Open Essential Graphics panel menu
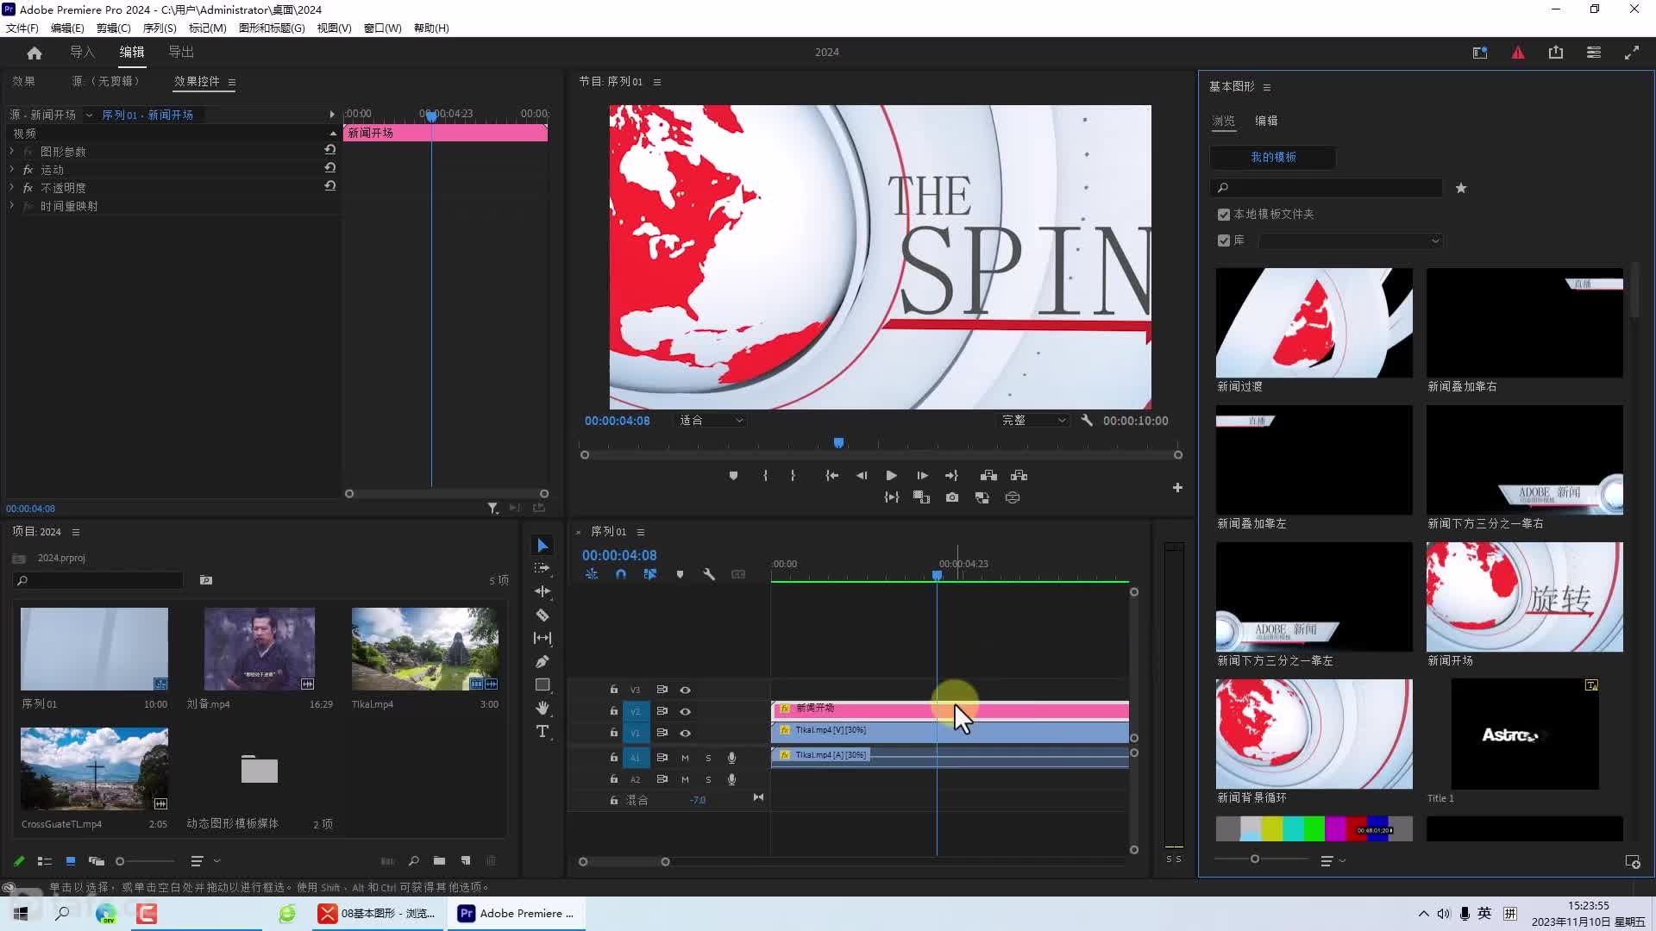 point(1267,87)
